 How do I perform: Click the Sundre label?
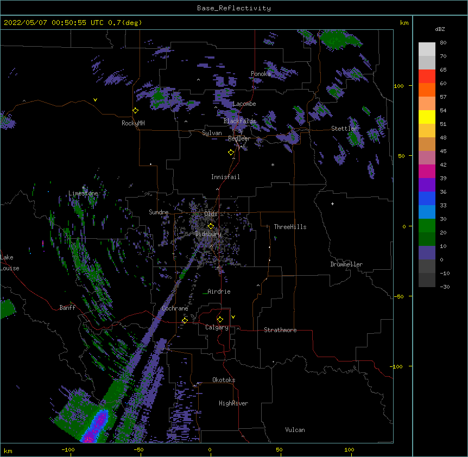[x=159, y=212]
